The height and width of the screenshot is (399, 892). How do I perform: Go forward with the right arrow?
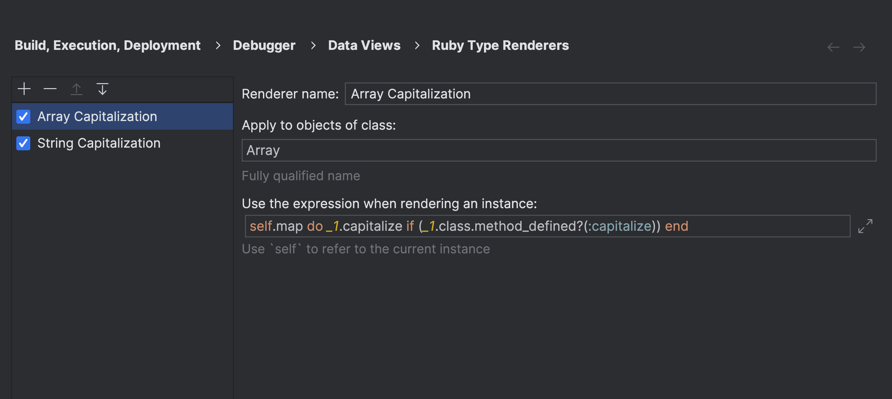[859, 47]
